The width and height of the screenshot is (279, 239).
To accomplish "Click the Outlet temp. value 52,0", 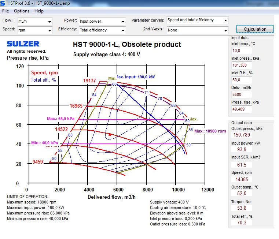I will 242,193.
